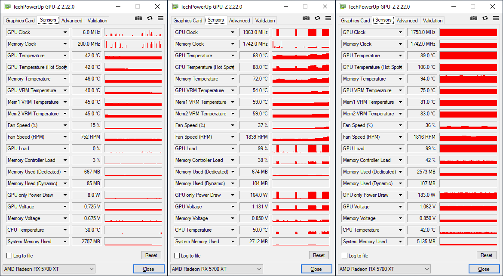Check Log to file in the right window
The image size is (503, 276).
[x=345, y=256]
